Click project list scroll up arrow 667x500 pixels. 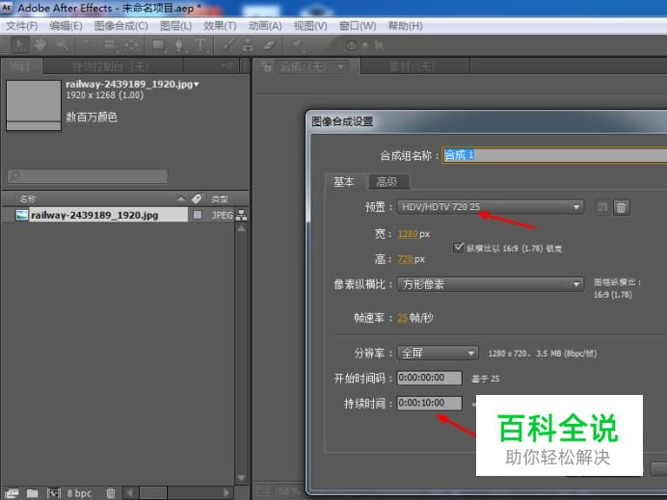pos(241,228)
